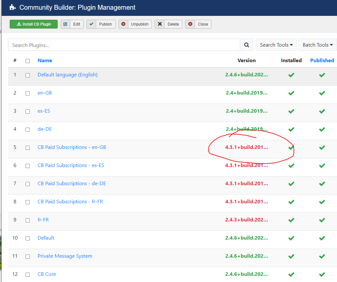This screenshot has width=337, height=282.
Task: Click Installed checkmark for fr-FR row
Action: point(291,220)
